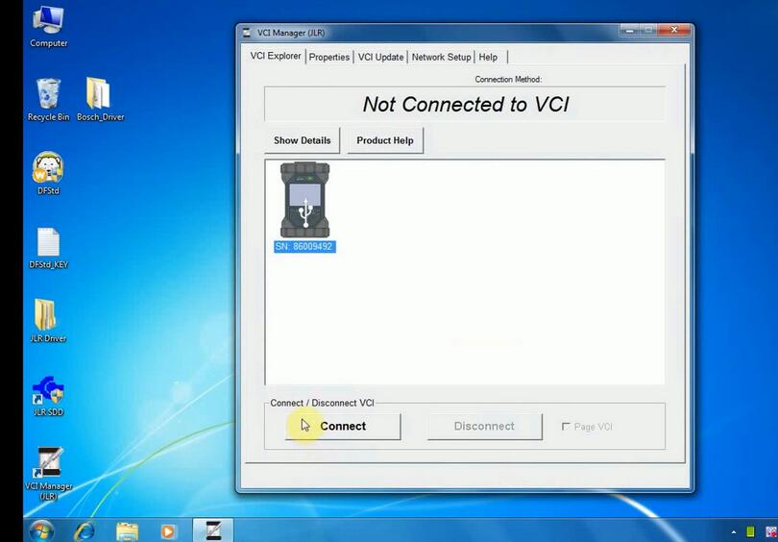The image size is (778, 542).
Task: Select the Recycle Bin icon
Action: click(48, 100)
